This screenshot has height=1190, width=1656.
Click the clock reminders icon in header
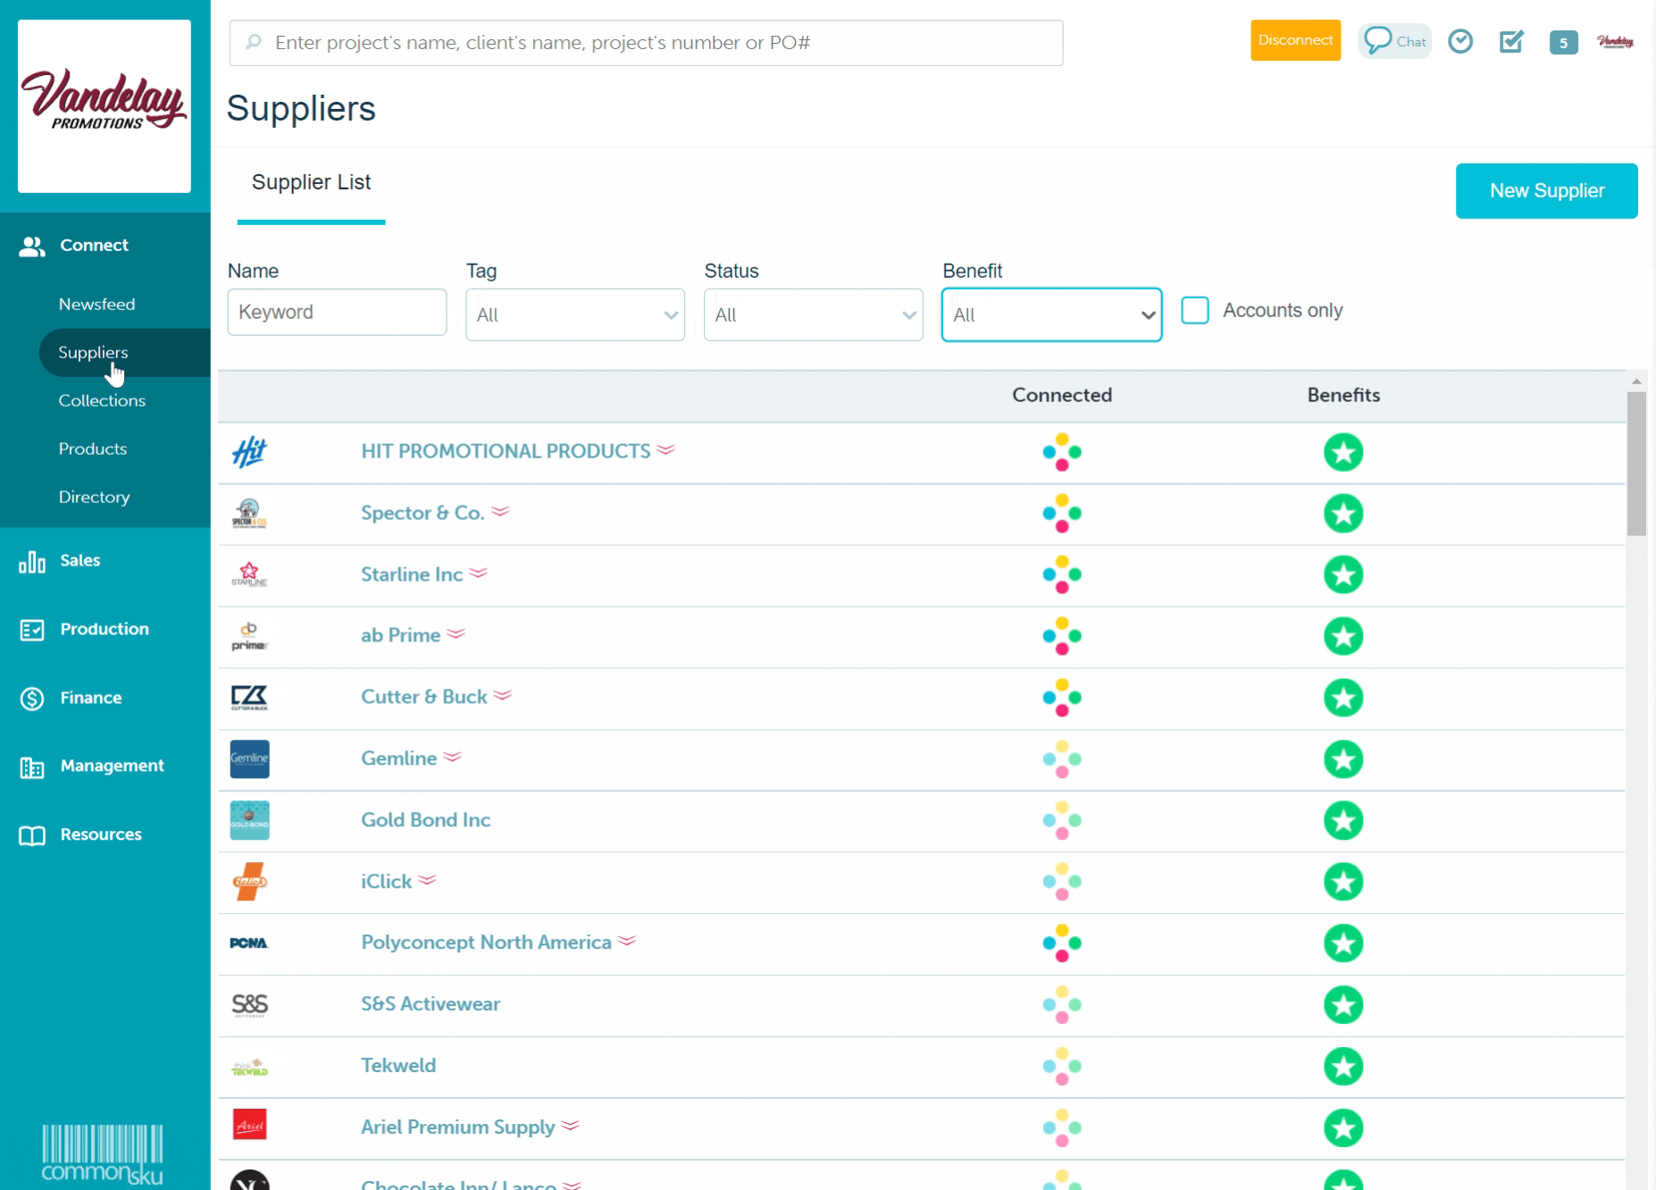(x=1460, y=41)
